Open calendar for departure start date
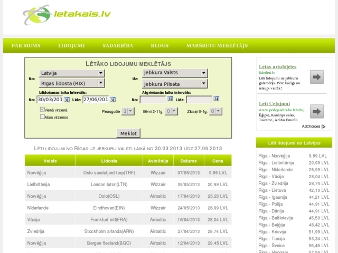 pyautogui.click(x=67, y=100)
